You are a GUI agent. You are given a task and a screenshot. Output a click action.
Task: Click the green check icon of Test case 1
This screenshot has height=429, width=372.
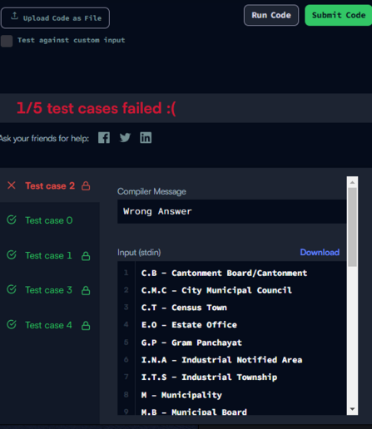click(12, 255)
